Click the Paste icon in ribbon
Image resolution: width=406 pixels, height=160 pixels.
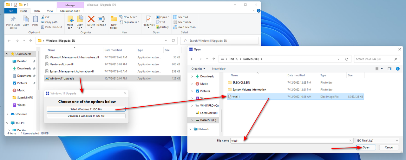[35, 19]
